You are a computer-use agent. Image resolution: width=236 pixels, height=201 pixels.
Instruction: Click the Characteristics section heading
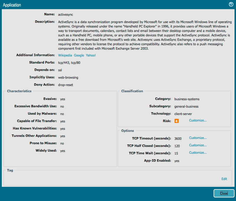click(19, 91)
